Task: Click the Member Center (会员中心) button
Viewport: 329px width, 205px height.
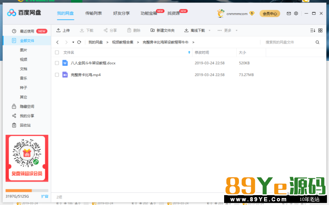Action: tap(270, 14)
